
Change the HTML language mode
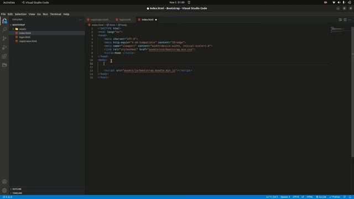(310, 197)
